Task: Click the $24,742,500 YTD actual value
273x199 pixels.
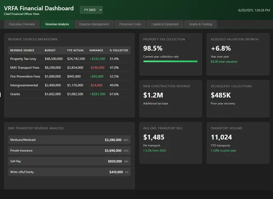Action: [x=76, y=59]
